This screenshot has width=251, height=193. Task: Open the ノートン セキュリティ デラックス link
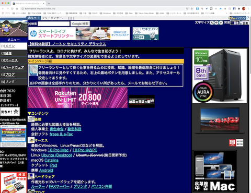point(67,44)
